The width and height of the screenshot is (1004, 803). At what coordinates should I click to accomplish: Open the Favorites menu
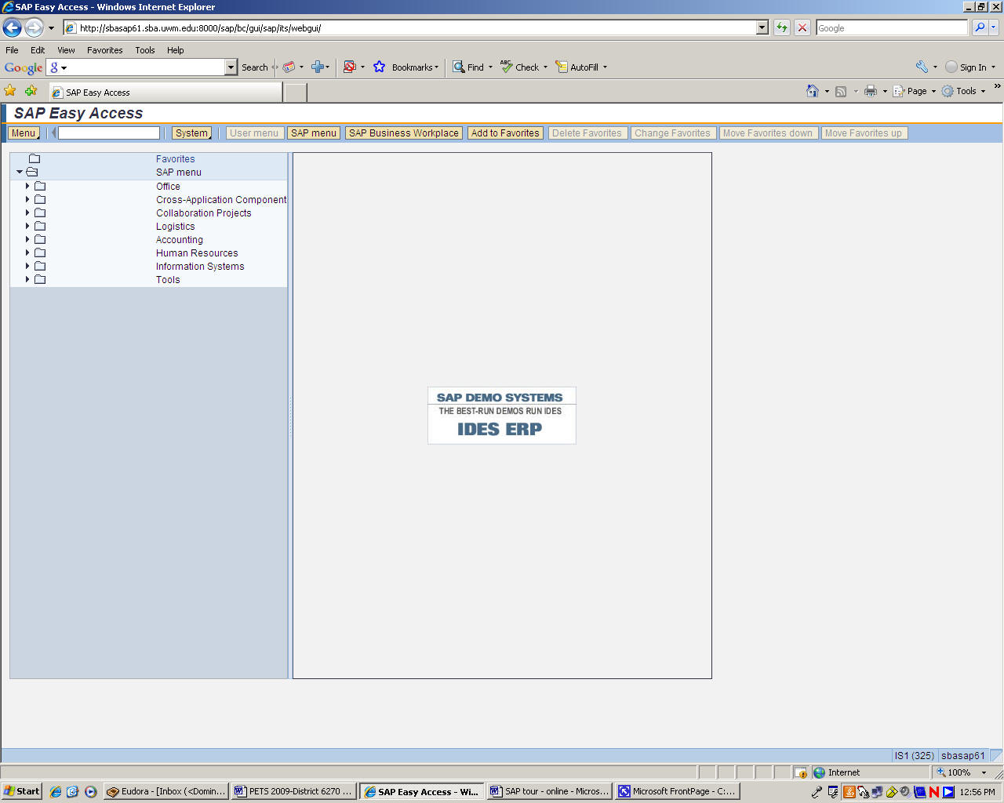(104, 50)
